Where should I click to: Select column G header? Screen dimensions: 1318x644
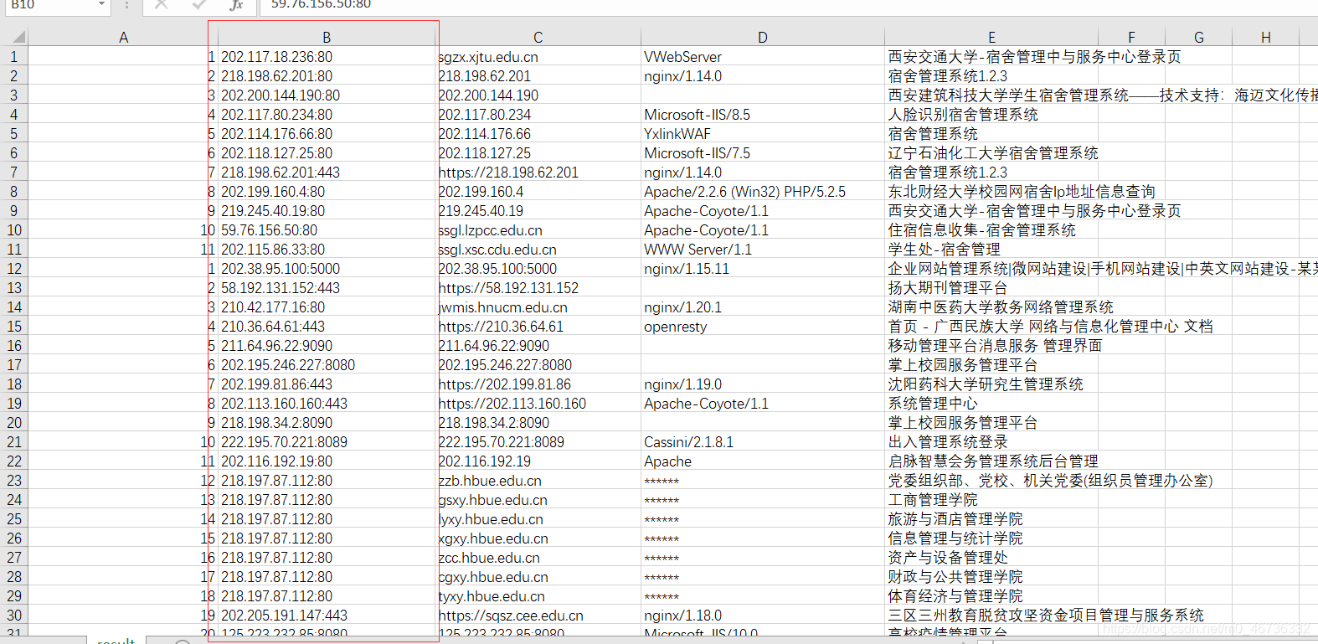[1198, 37]
